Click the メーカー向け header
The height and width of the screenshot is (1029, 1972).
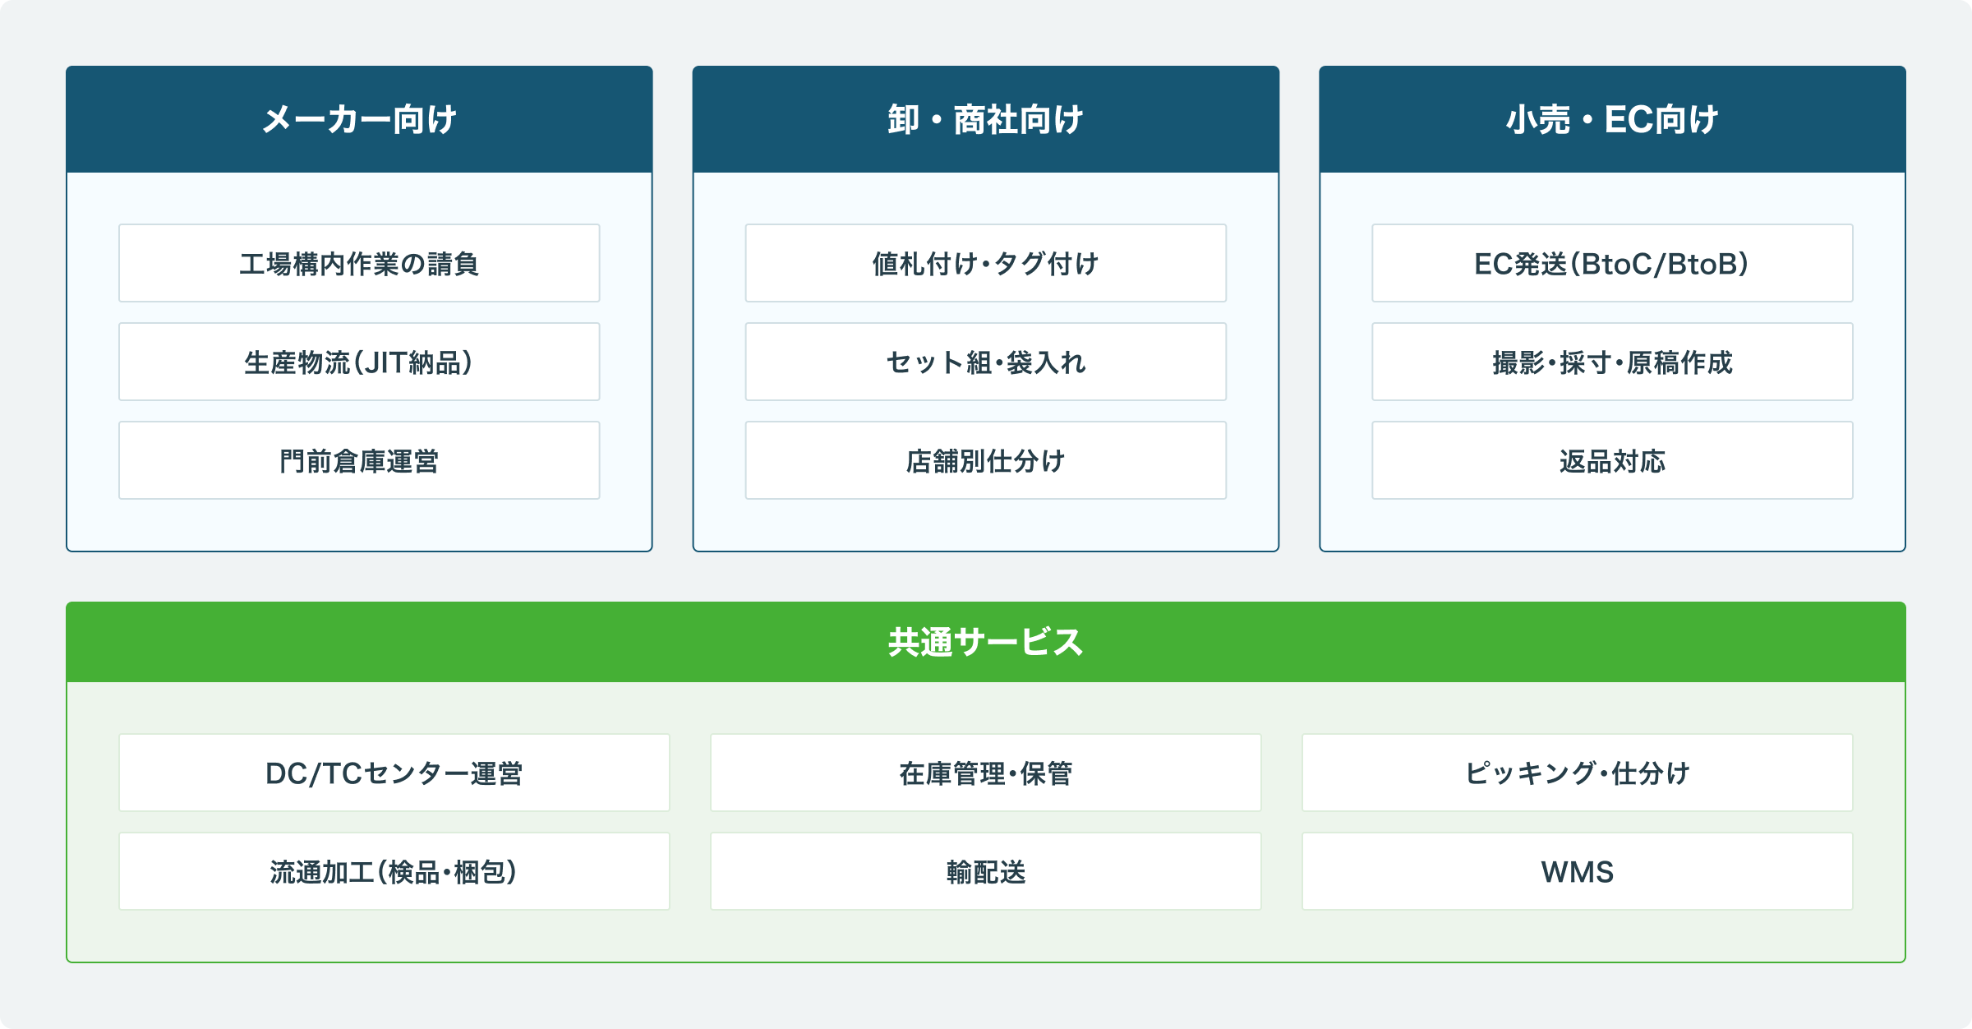click(359, 120)
